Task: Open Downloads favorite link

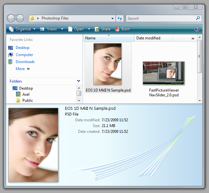Action: (25, 62)
